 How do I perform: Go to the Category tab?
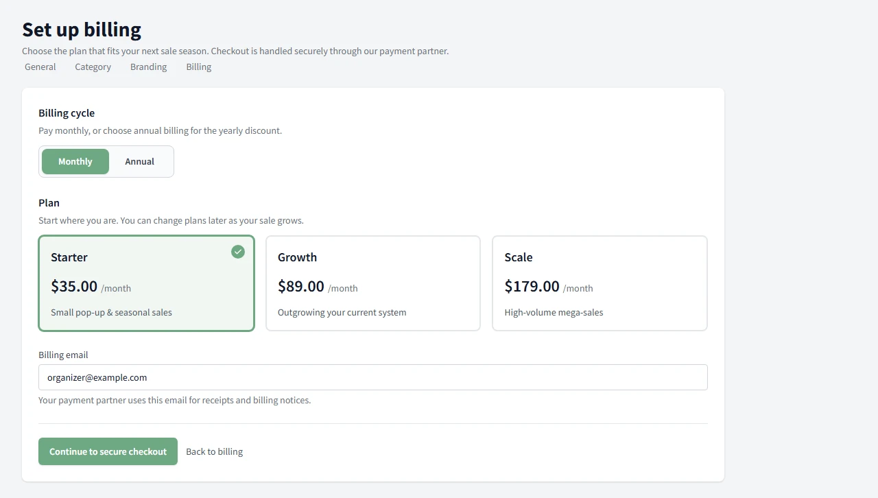coord(93,67)
